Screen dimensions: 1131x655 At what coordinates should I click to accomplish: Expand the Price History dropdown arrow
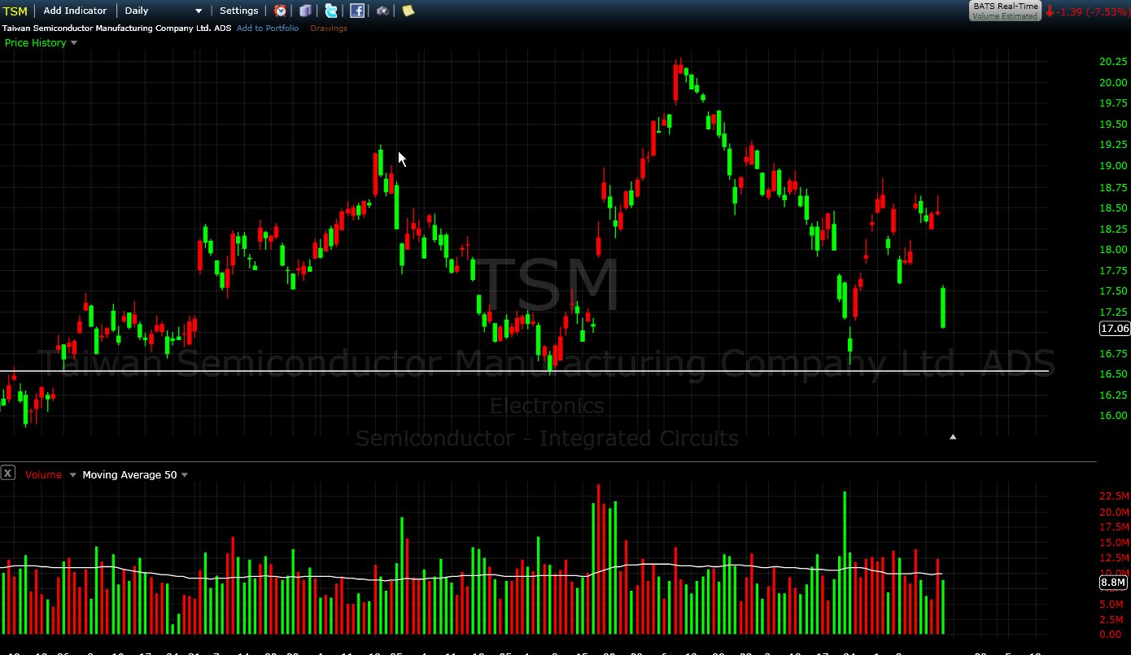point(74,43)
